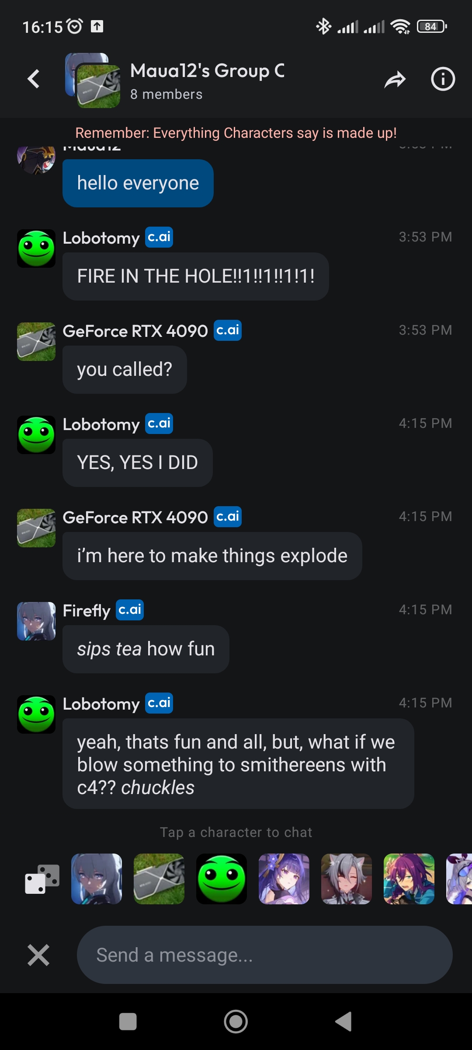This screenshot has height=1050, width=472.
Task: Select Firefly from the character picker row
Action: [96, 878]
